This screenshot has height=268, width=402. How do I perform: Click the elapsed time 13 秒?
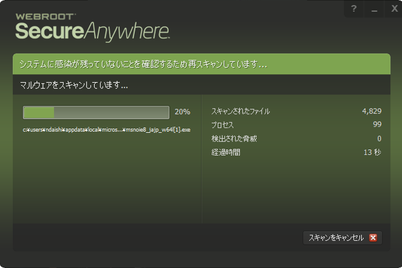click(372, 153)
